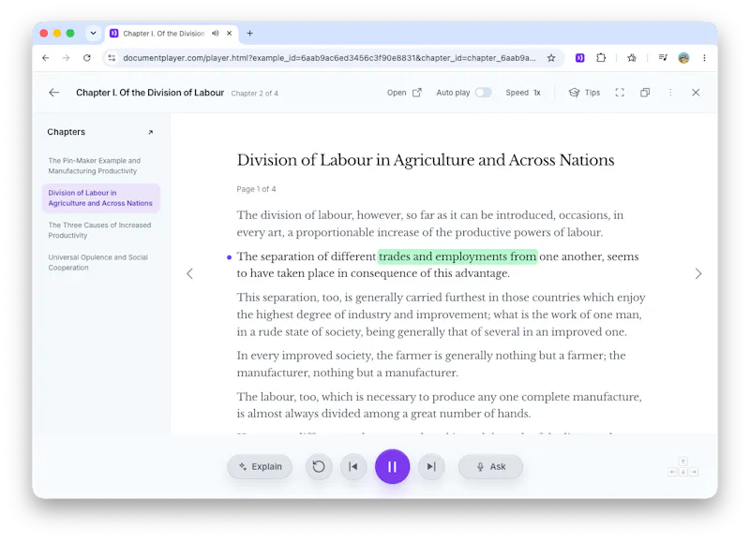Click the pop-out window icon next to fullscreen
Viewport: 750px width, 541px height.
[x=645, y=93]
